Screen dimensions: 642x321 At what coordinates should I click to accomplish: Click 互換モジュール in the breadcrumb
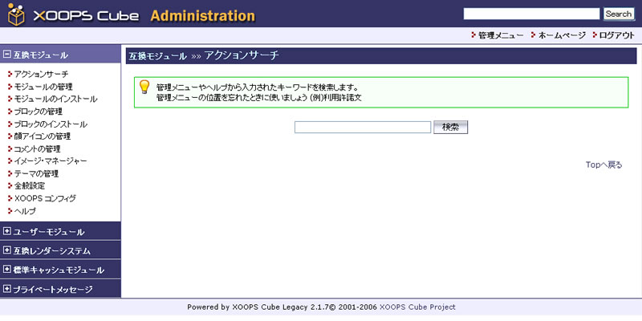tap(157, 56)
